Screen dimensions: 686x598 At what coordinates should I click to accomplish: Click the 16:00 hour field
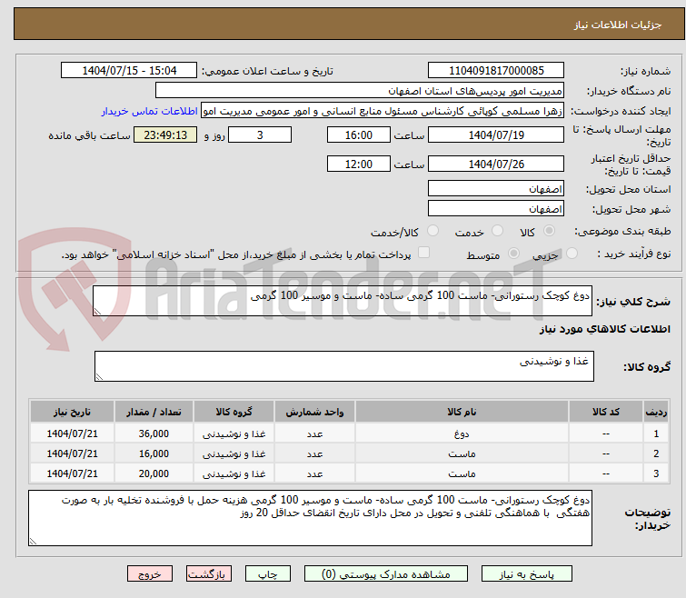(x=359, y=135)
